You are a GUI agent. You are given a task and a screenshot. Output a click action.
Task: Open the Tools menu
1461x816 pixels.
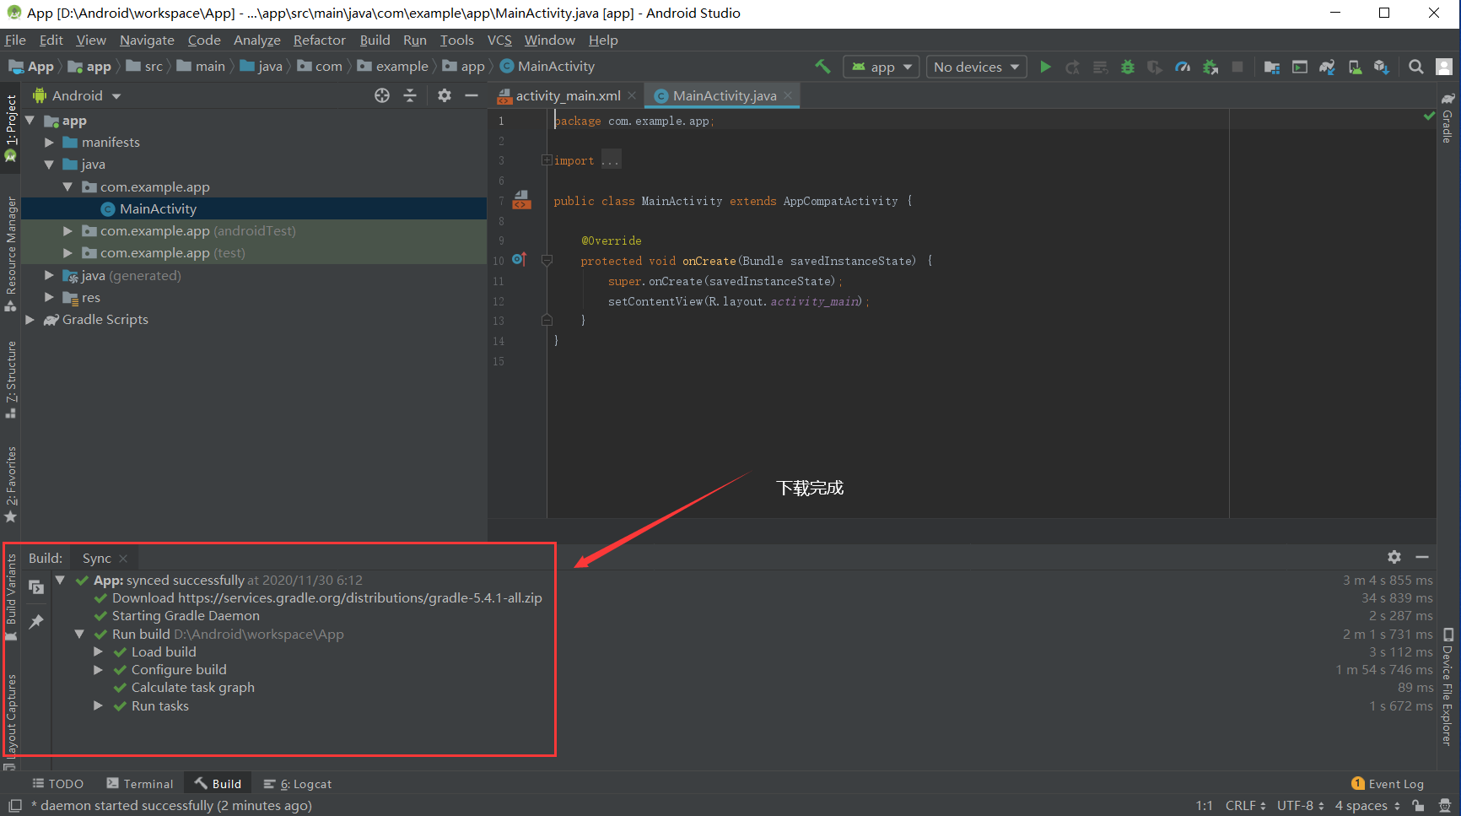(x=456, y=40)
